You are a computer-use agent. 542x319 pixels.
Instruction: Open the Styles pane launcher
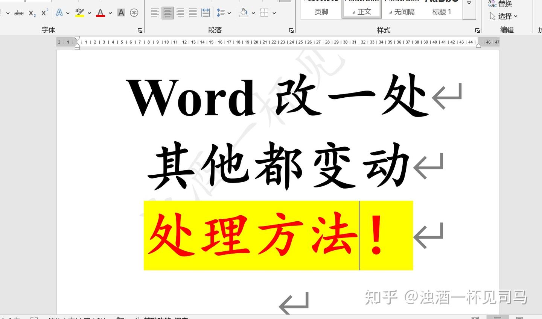477,30
